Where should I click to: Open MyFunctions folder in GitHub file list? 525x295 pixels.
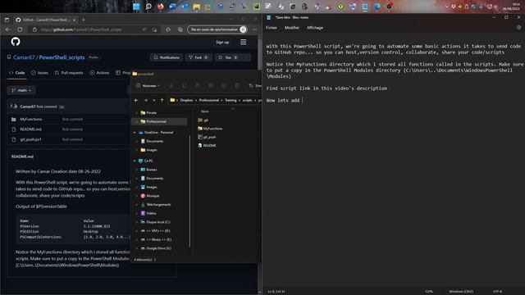click(31, 119)
